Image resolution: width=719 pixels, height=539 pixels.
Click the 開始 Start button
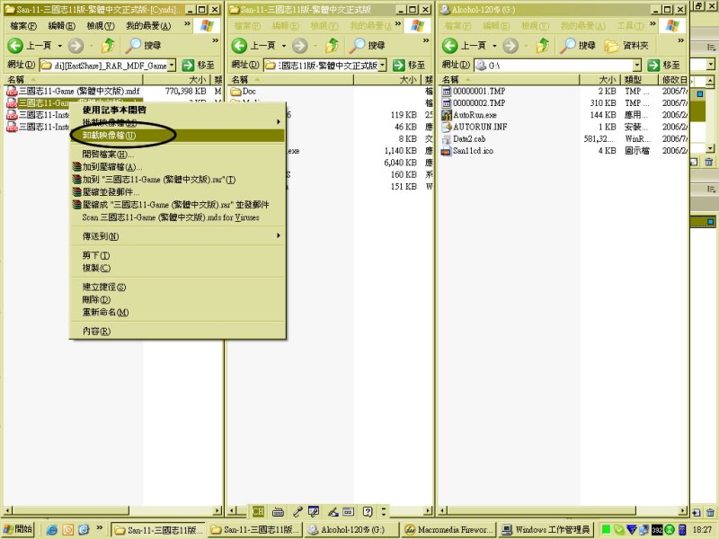[18, 529]
